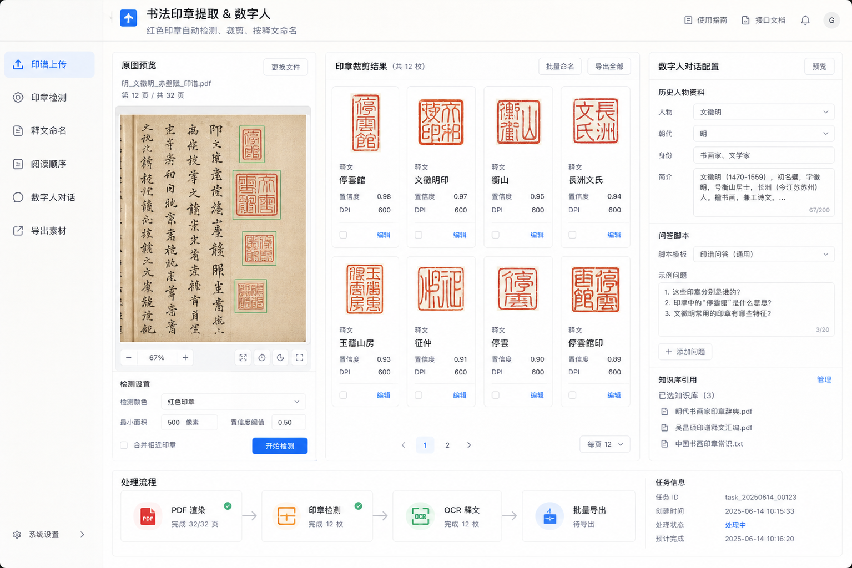Zoom in the preview with plus icon
The height and width of the screenshot is (568, 852).
[185, 358]
